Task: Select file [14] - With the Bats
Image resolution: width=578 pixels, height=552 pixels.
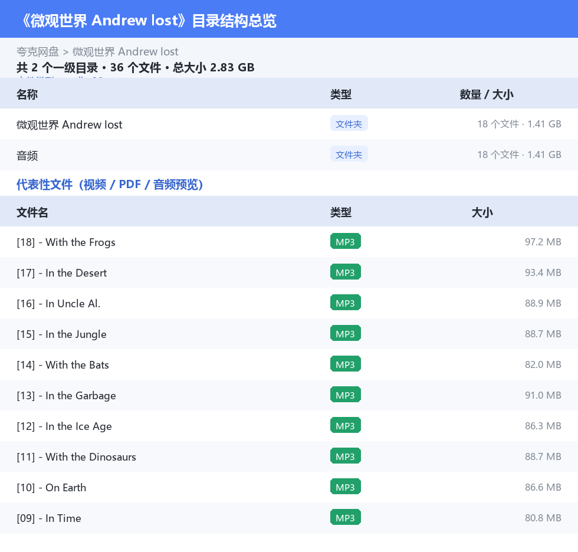Action: pyautogui.click(x=63, y=365)
